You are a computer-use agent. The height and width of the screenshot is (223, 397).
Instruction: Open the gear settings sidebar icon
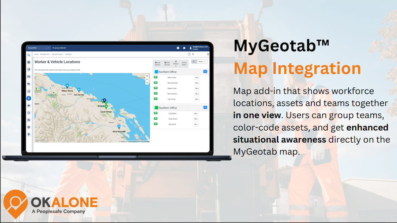[x=29, y=127]
